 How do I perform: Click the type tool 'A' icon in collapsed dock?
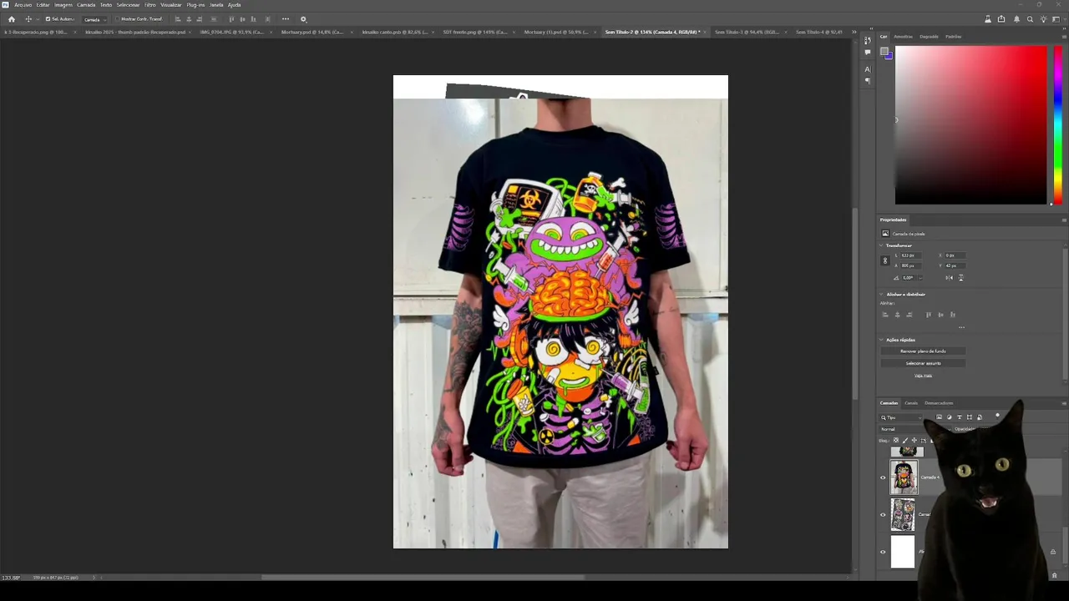click(x=868, y=69)
